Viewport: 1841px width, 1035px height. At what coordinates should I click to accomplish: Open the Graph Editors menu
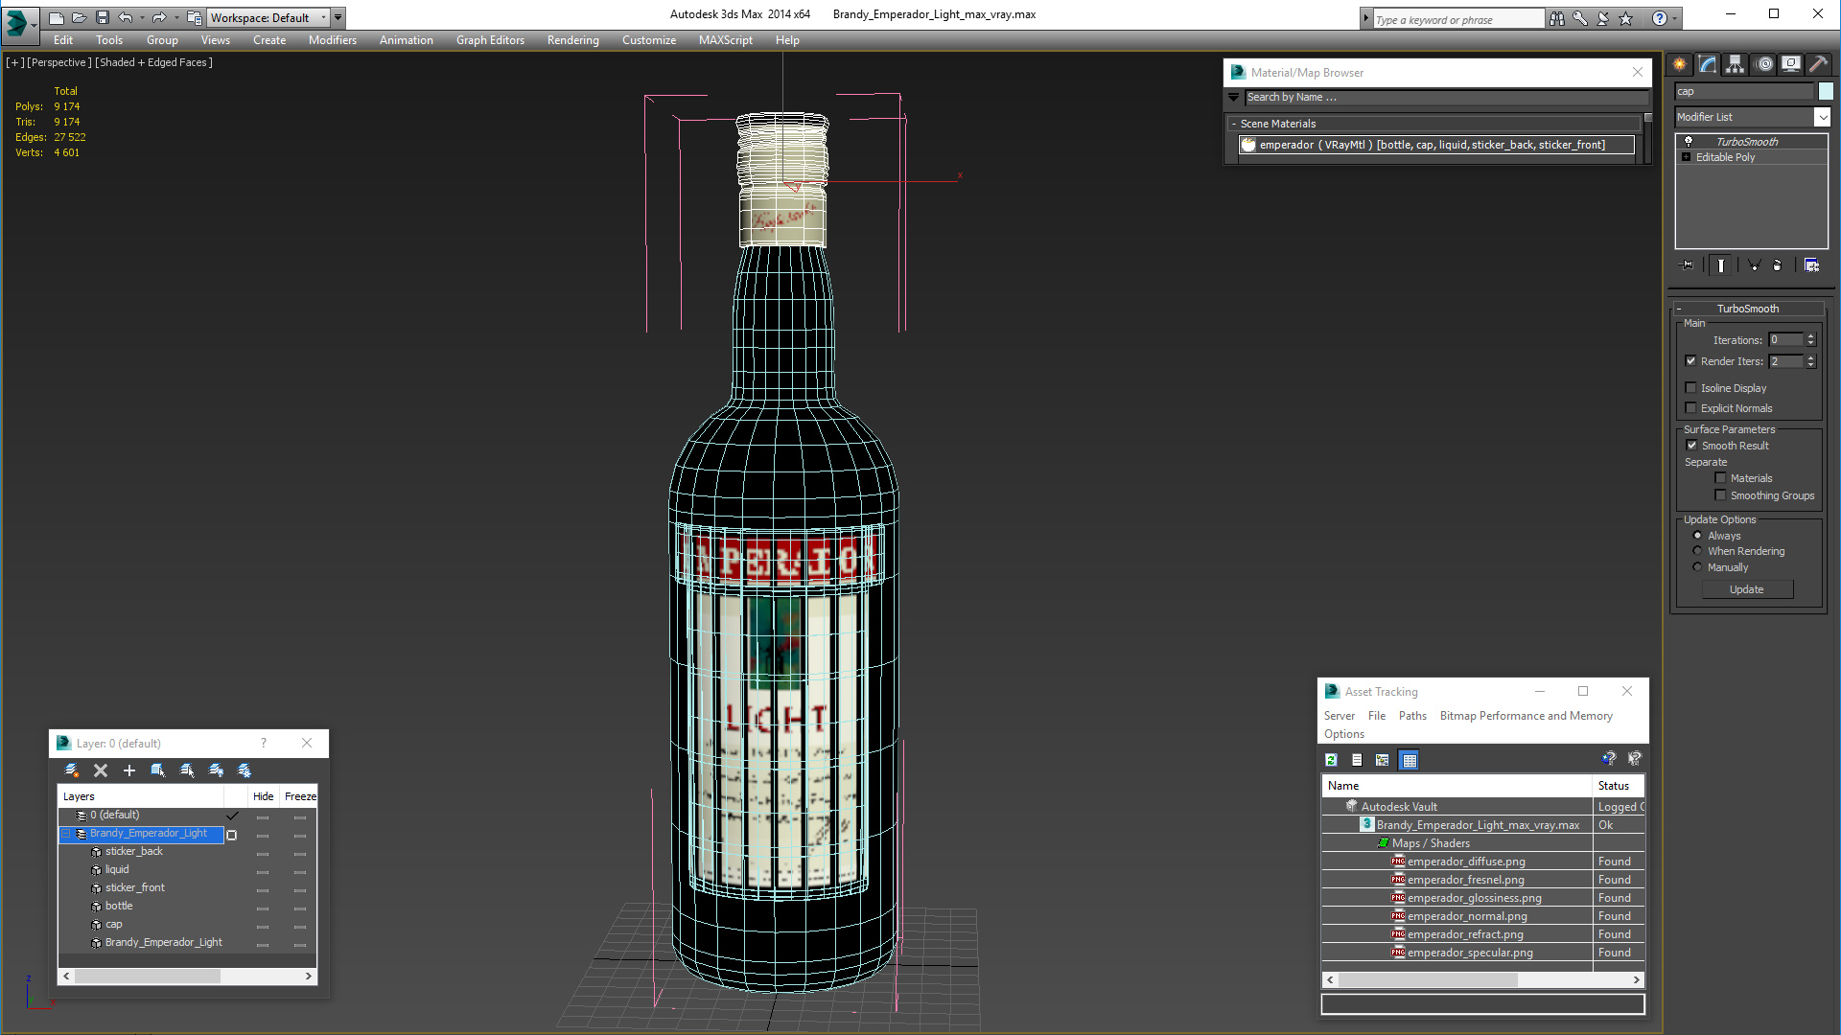click(490, 40)
